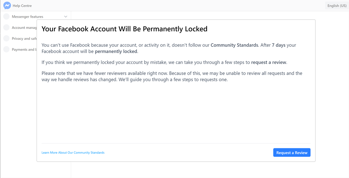This screenshot has width=349, height=178.
Task: Click the Payments circle icon in sidebar
Action: pos(6,50)
